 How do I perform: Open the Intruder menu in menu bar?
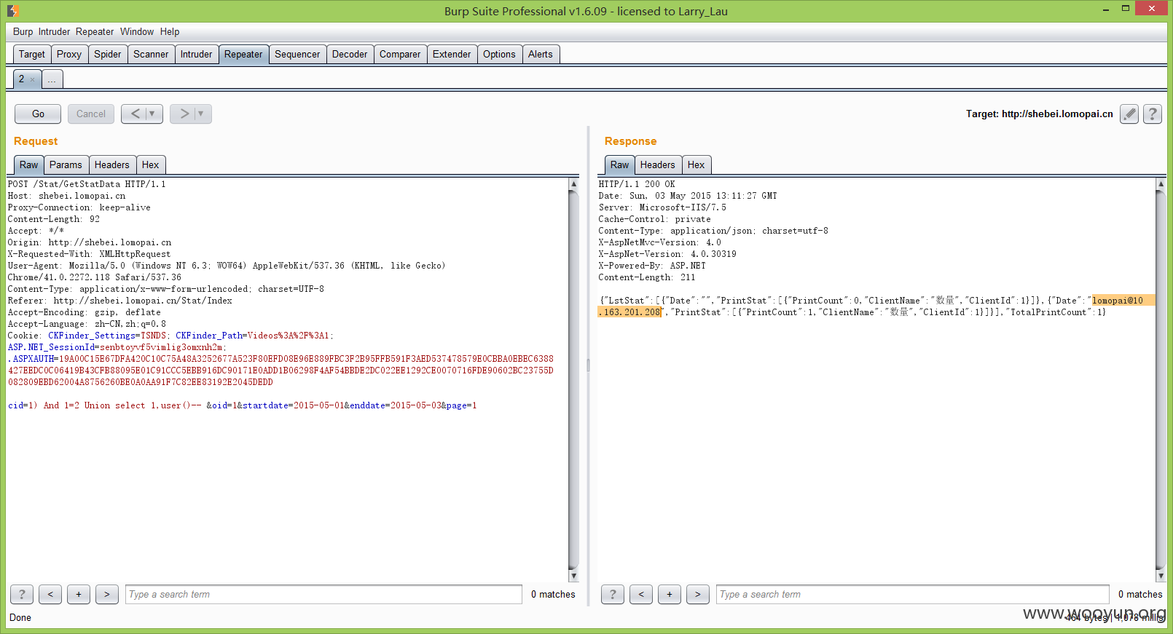click(x=54, y=32)
